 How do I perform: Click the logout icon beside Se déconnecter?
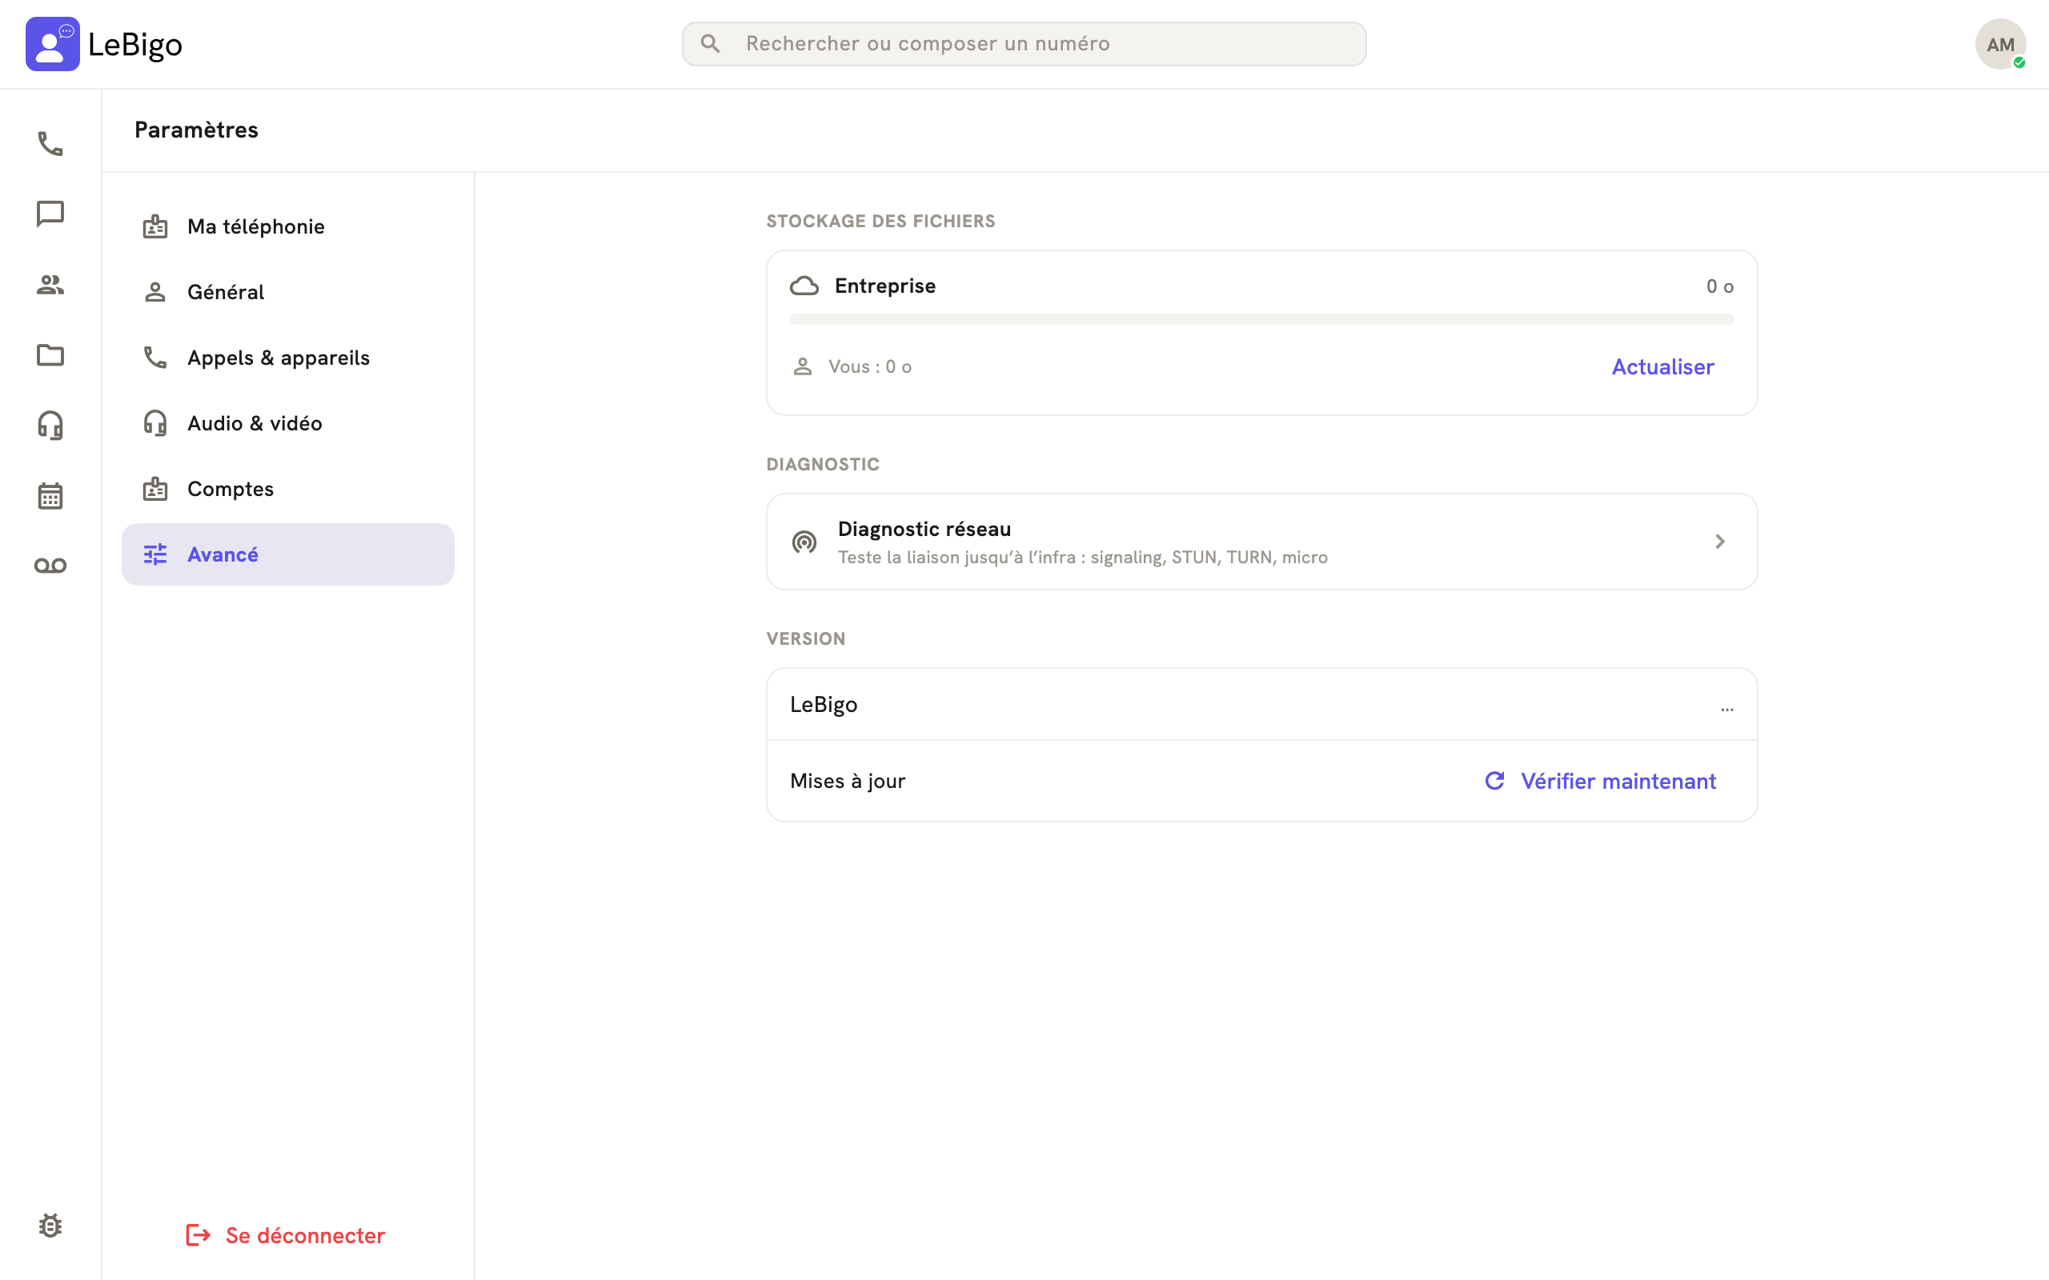(198, 1235)
